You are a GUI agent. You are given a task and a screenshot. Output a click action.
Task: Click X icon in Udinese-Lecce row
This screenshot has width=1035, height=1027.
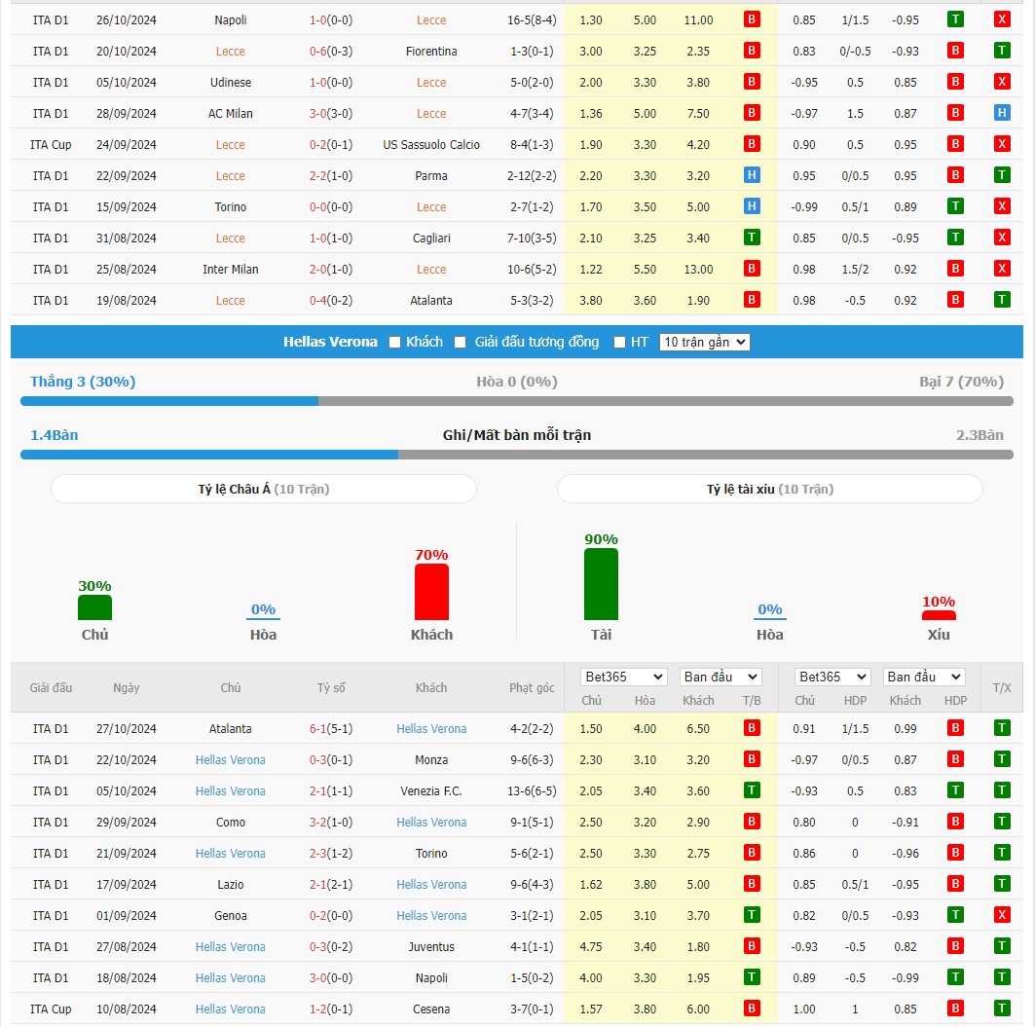pos(1002,82)
